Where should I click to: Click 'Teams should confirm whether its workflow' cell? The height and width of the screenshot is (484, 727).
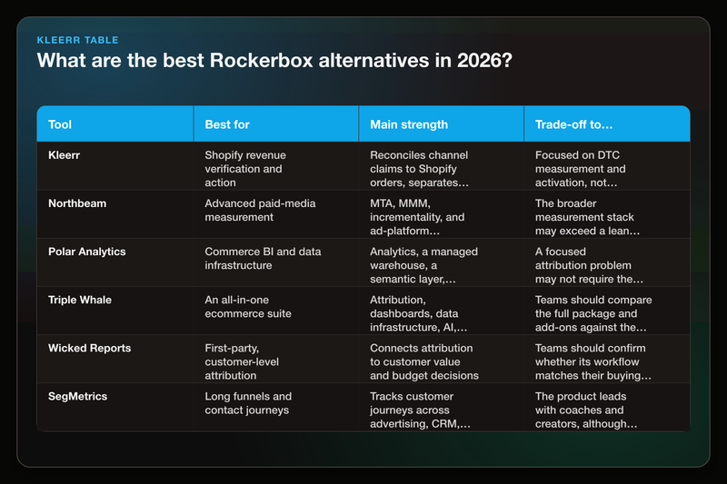[x=607, y=359]
